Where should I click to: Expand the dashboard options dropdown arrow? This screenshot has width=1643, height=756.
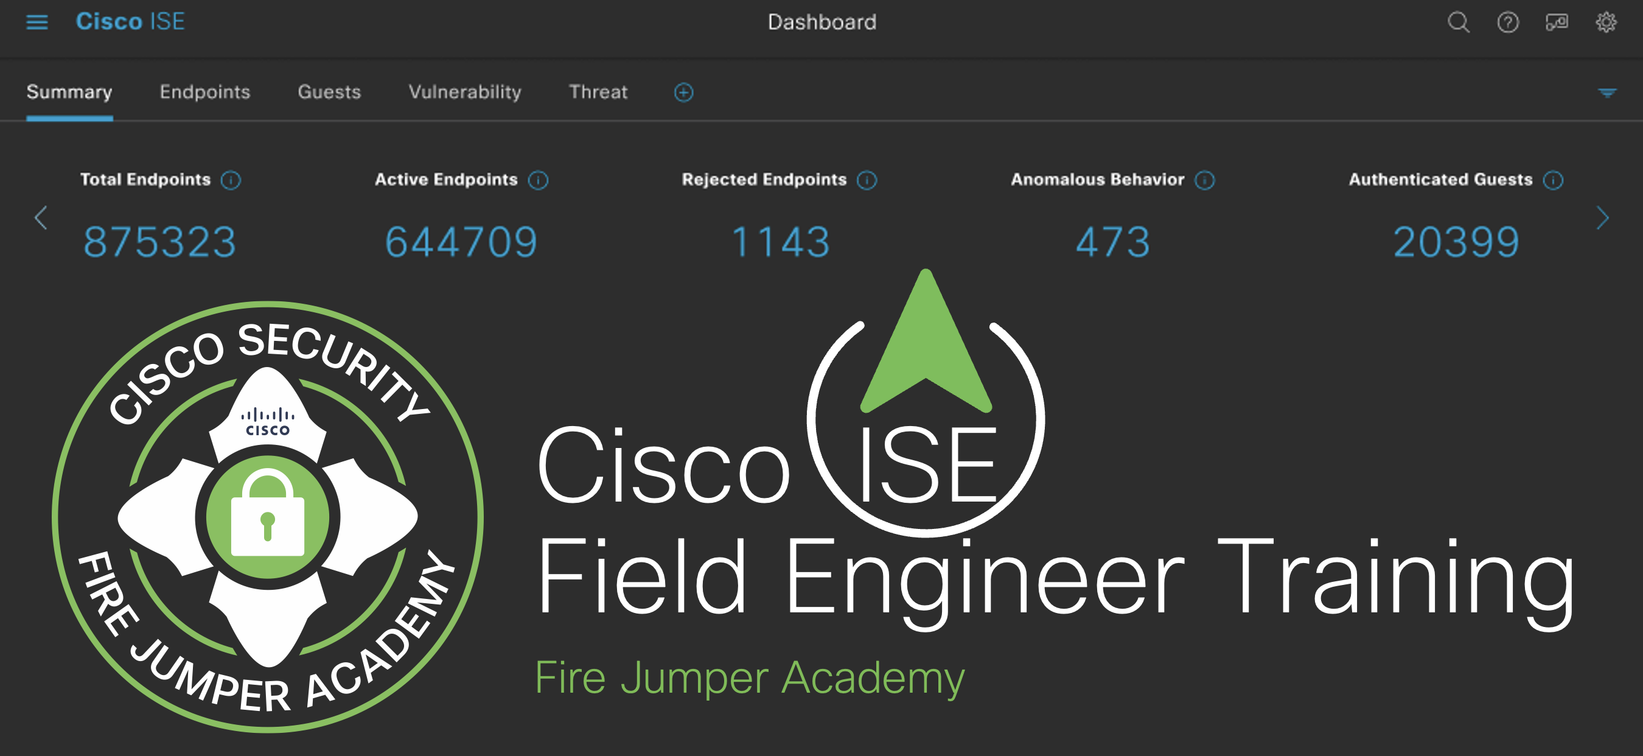pos(1607,93)
